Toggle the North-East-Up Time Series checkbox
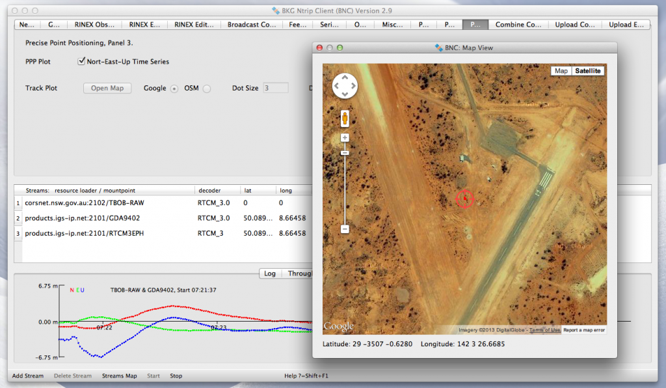The image size is (666, 388). pyautogui.click(x=82, y=62)
